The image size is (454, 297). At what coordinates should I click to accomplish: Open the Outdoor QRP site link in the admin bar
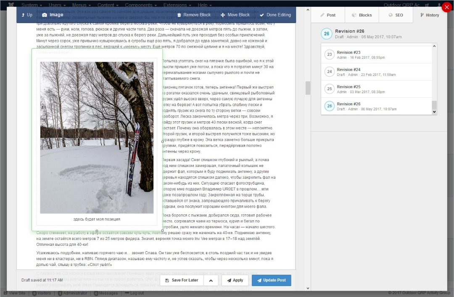[x=406, y=5]
